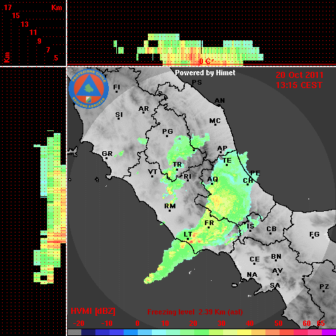This screenshot has height=336, width=336.
Task: Click the 20 dBZ legend value
Action: [x=193, y=323]
